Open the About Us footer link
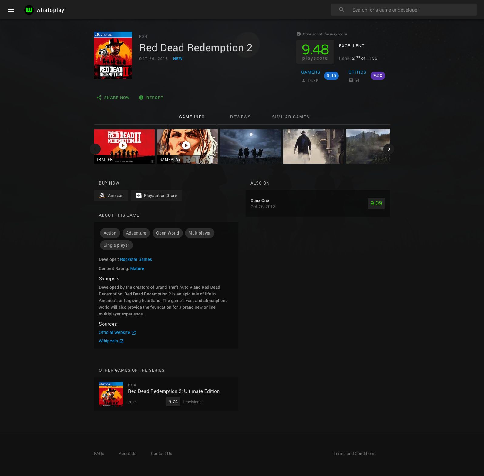 [128, 454]
